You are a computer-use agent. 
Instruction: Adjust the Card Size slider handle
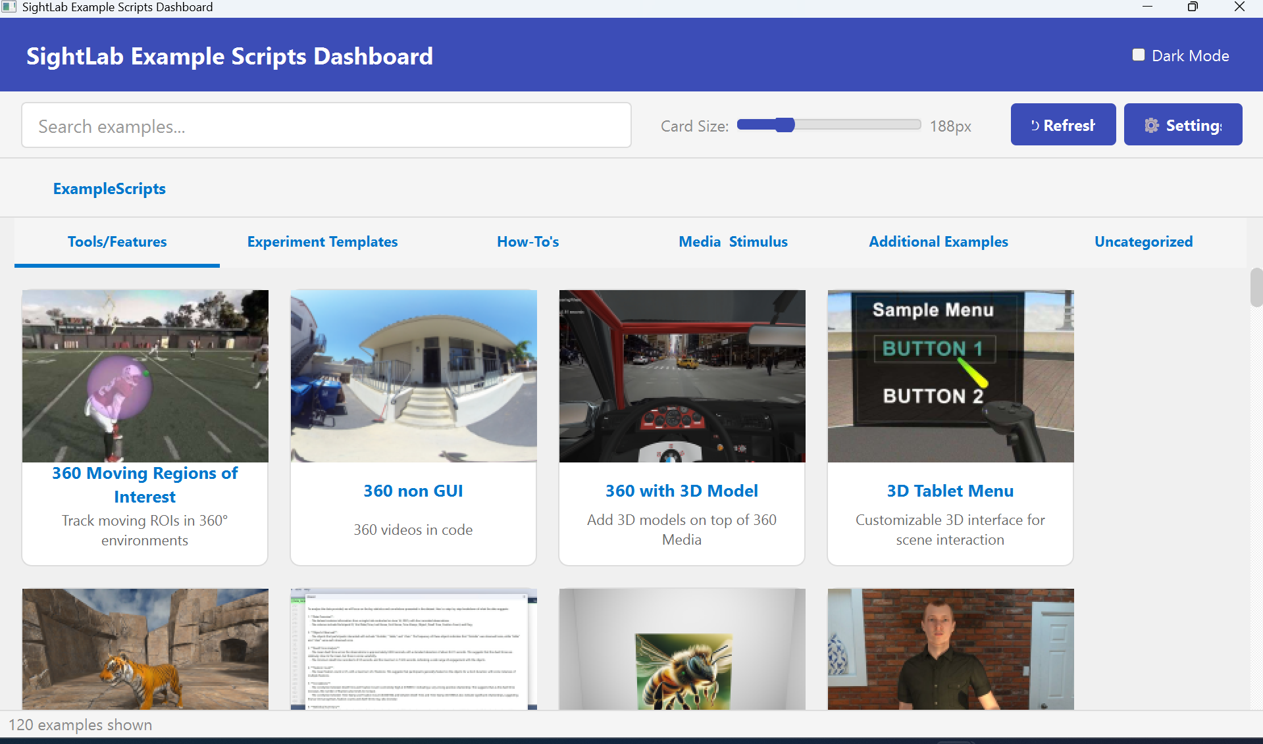[x=785, y=125]
